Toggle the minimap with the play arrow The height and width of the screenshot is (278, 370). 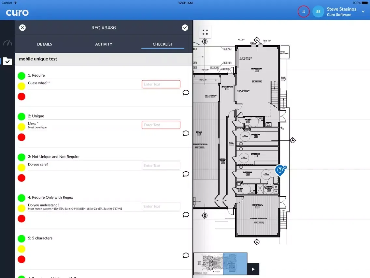point(253,269)
